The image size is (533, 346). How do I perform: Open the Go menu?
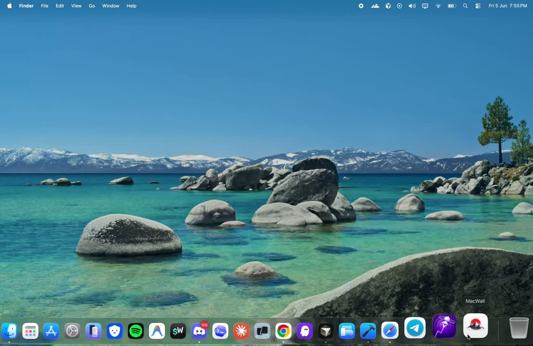tap(92, 6)
